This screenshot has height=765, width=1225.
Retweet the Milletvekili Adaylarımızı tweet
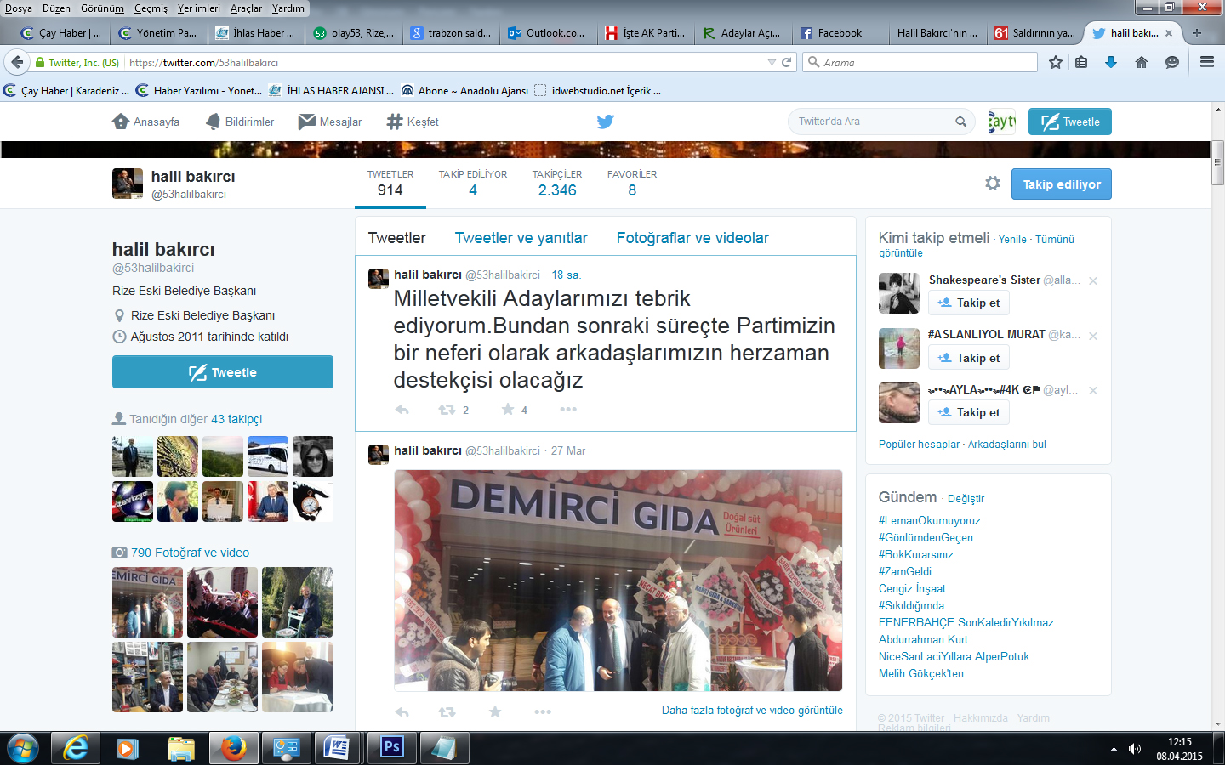click(x=447, y=410)
